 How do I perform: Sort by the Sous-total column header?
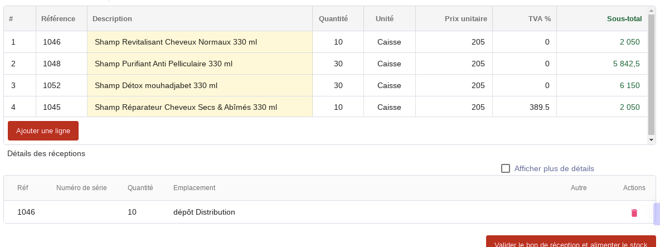pyautogui.click(x=624, y=19)
